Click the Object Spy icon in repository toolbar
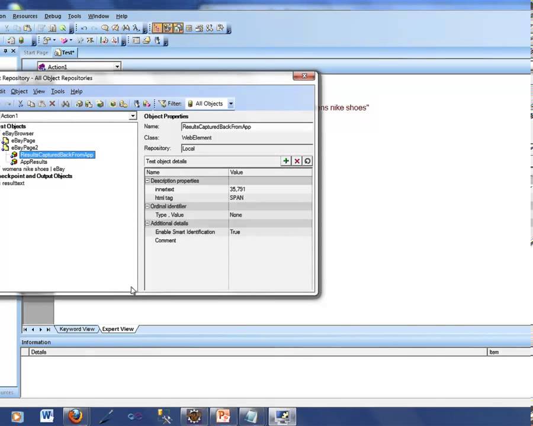This screenshot has width=533, height=426. pos(137,104)
